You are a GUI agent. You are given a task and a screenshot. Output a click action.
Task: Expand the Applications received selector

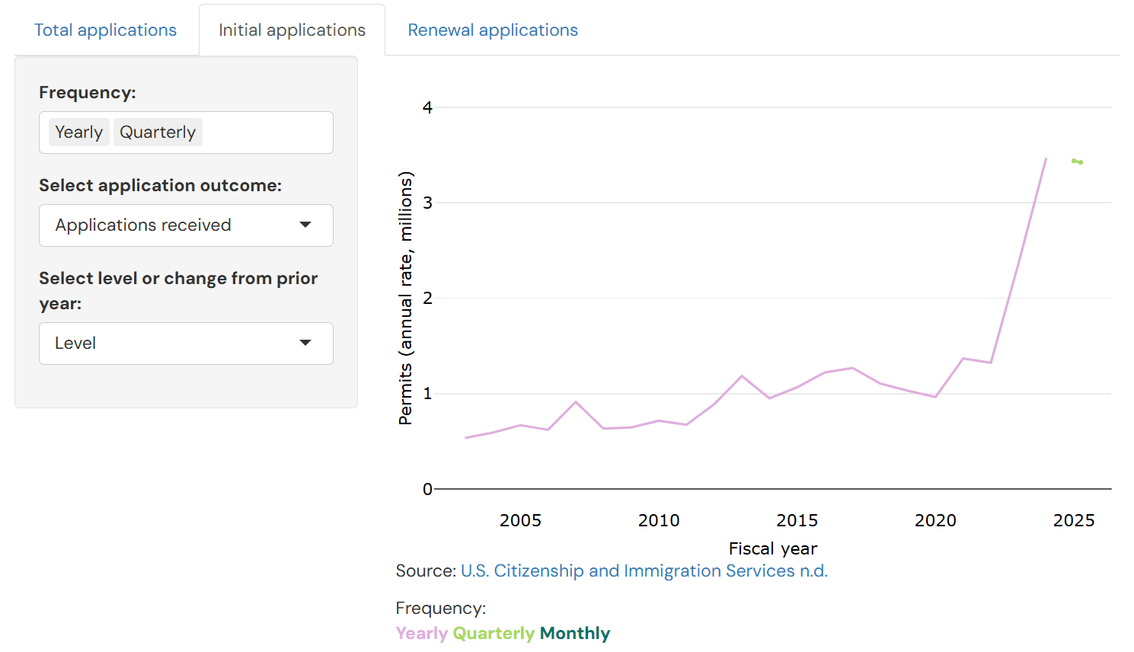click(x=186, y=225)
